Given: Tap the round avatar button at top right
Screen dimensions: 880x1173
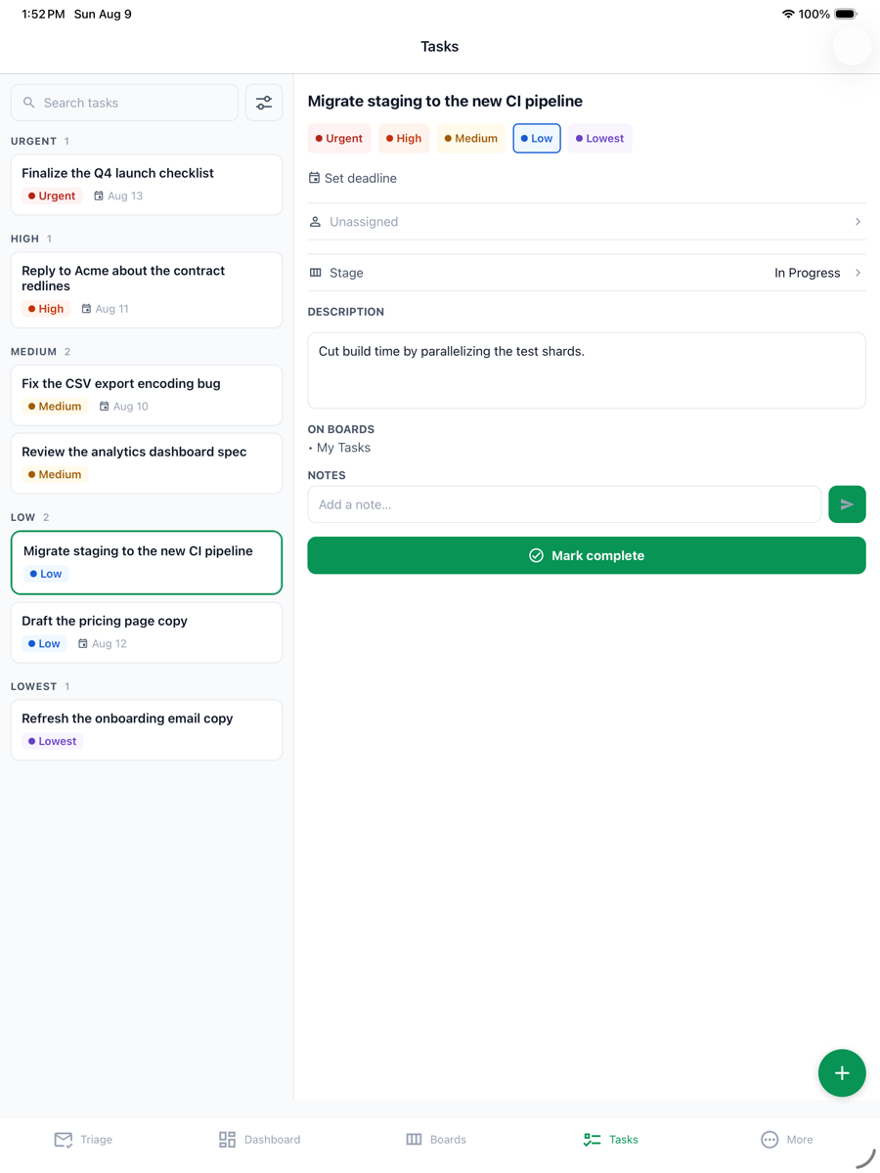Looking at the screenshot, I should pyautogui.click(x=852, y=46).
